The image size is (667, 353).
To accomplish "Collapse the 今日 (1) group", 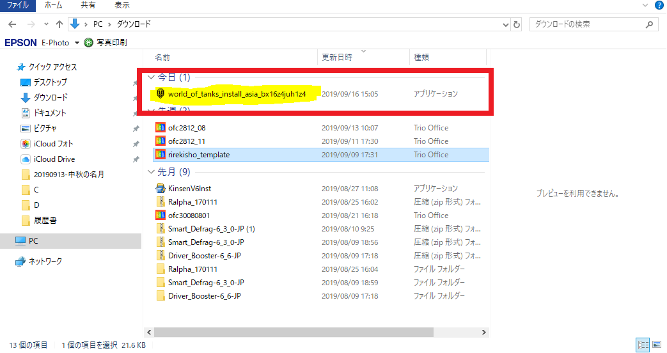I will [150, 77].
